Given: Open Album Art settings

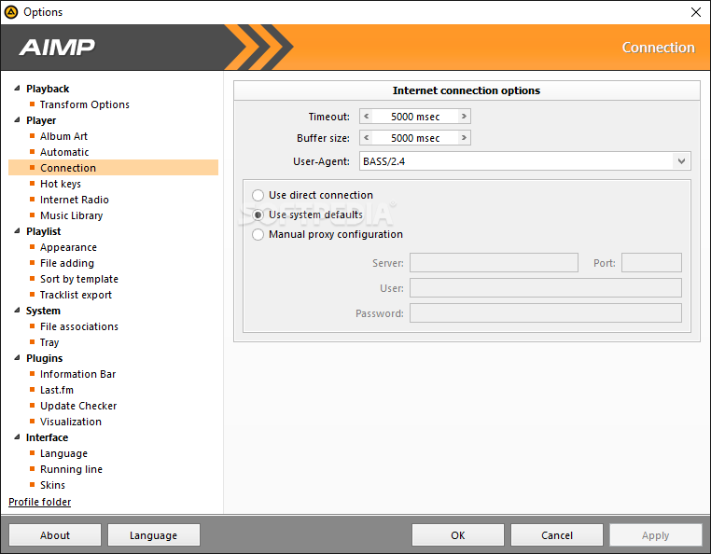Looking at the screenshot, I should coord(63,136).
